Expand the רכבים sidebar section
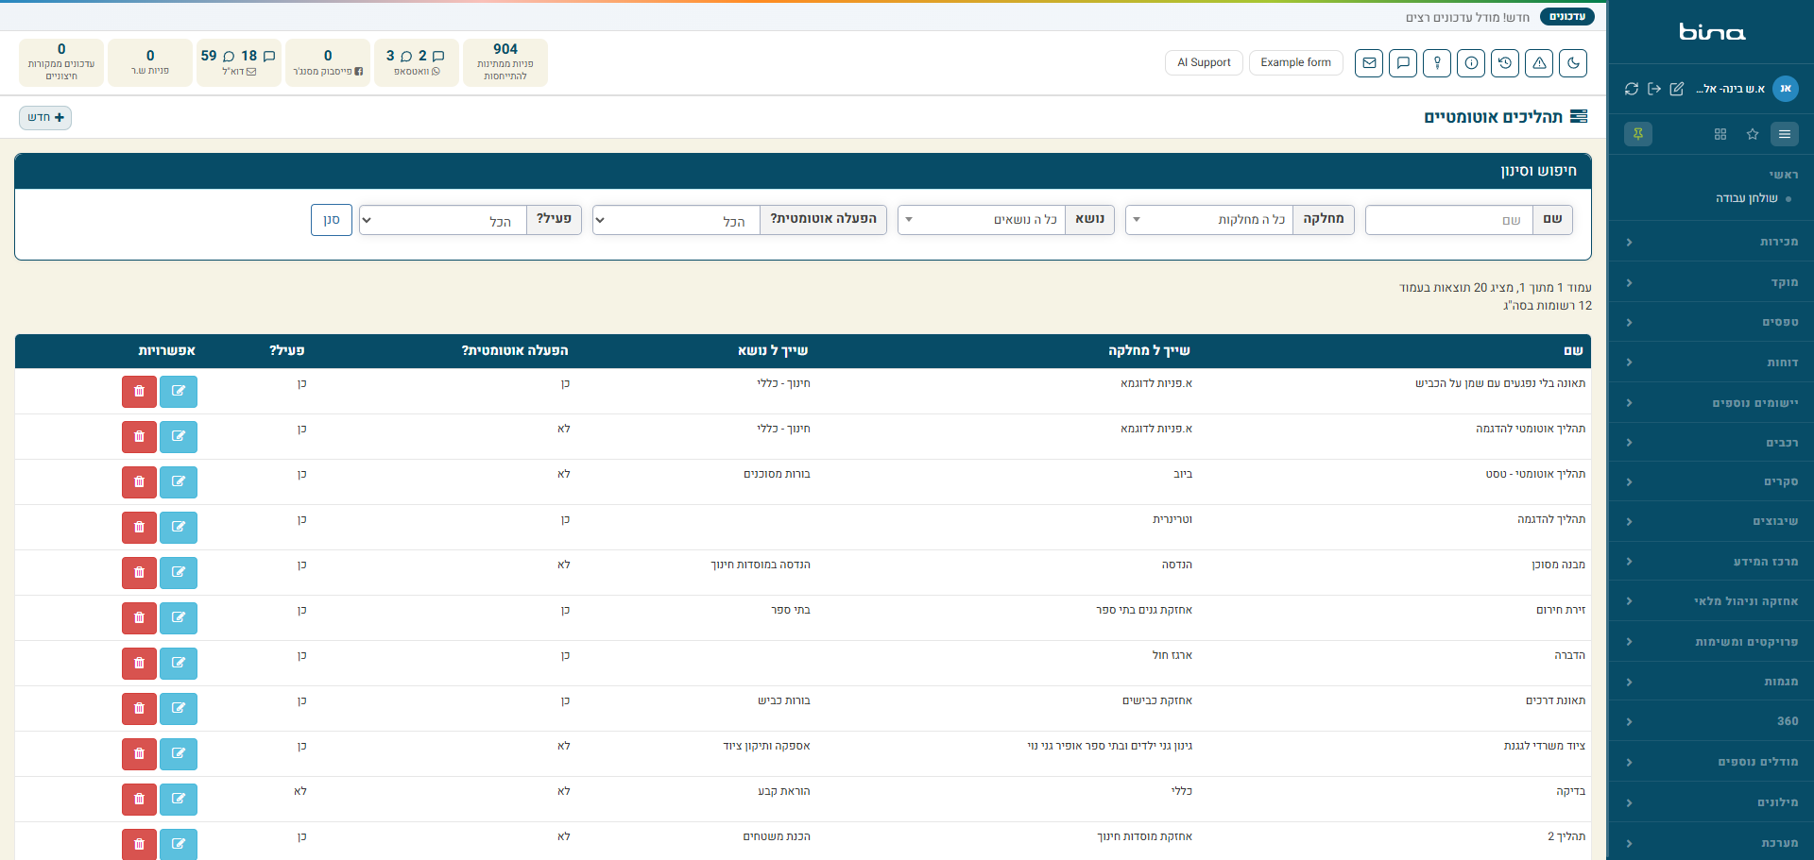 coord(1711,442)
